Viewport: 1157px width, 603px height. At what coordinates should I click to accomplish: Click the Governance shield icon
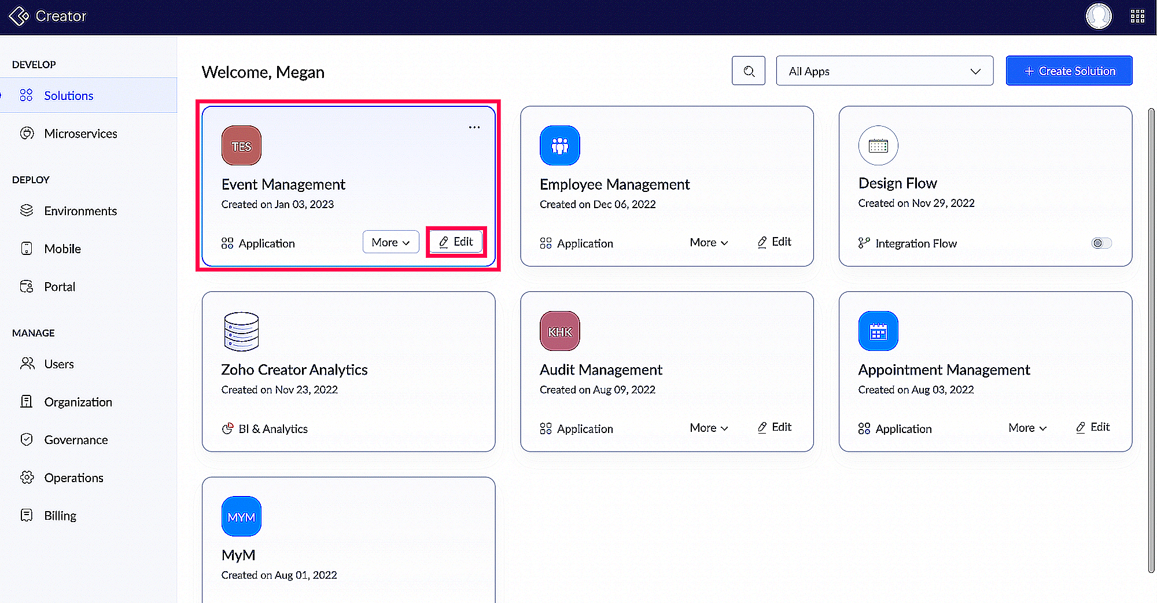point(27,439)
